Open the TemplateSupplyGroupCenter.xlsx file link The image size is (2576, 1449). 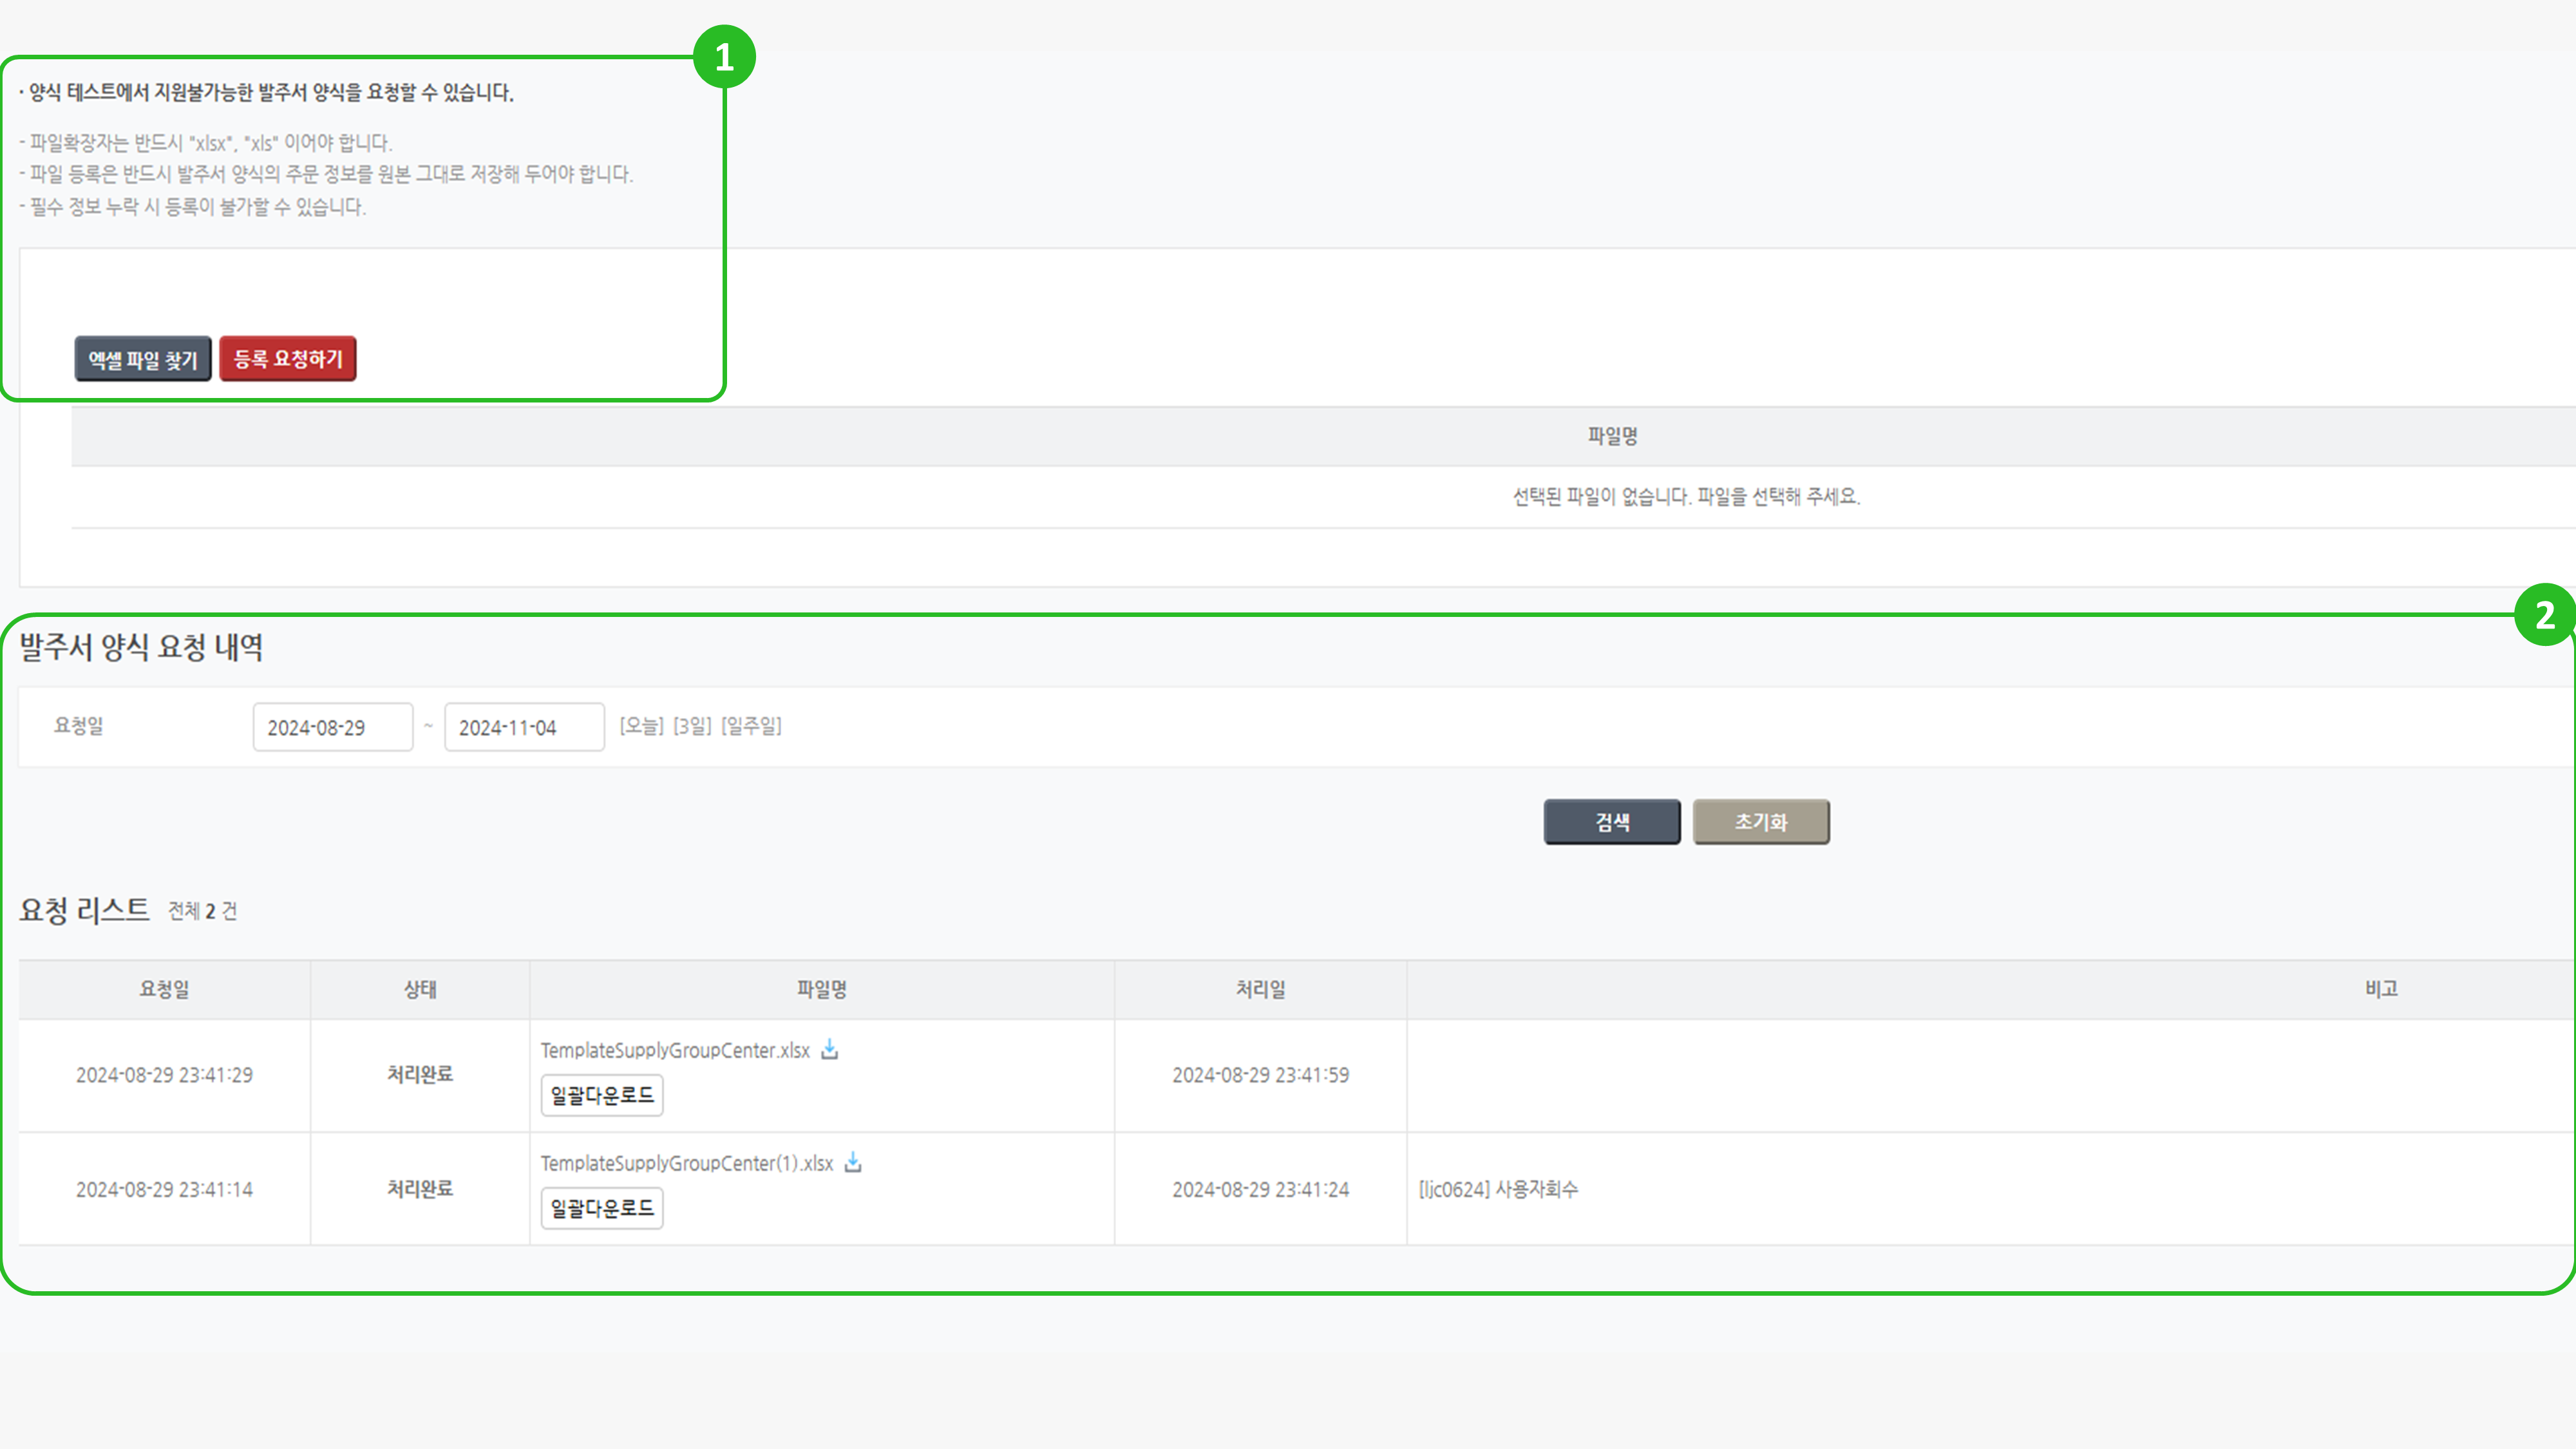675,1050
